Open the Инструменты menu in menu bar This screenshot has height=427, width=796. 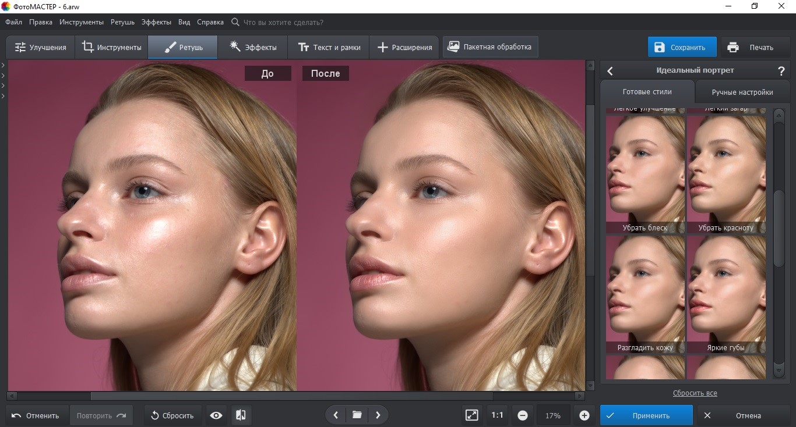coord(82,22)
